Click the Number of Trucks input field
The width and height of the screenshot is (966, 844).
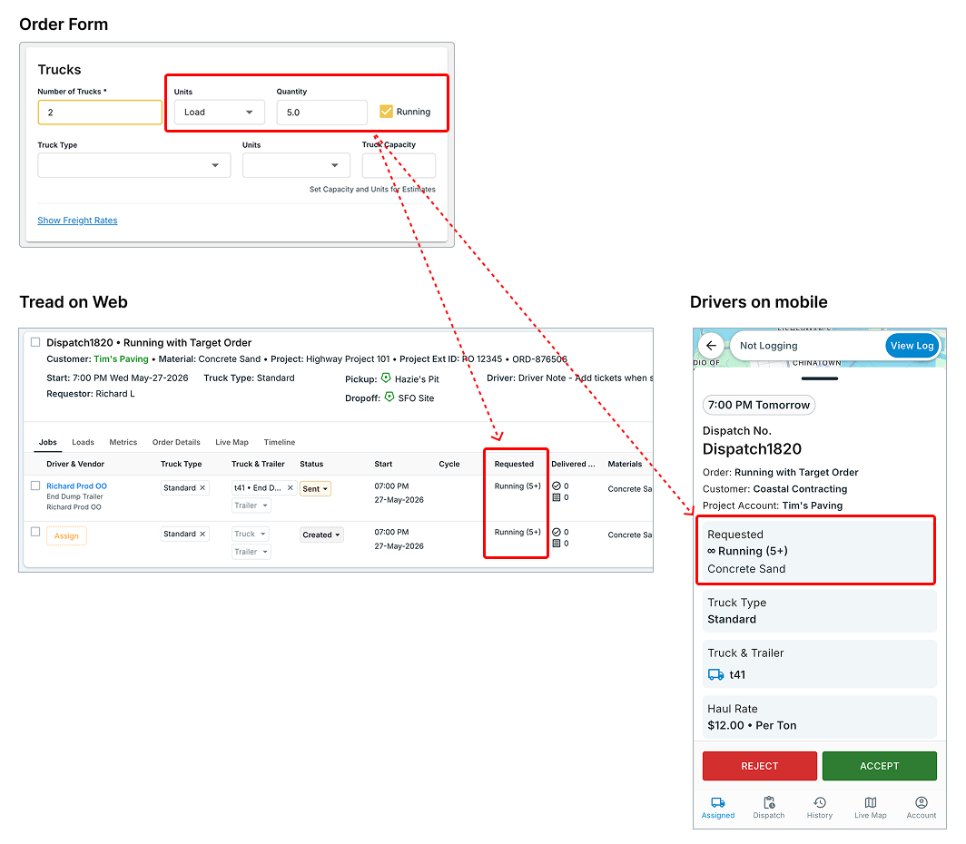click(x=100, y=112)
